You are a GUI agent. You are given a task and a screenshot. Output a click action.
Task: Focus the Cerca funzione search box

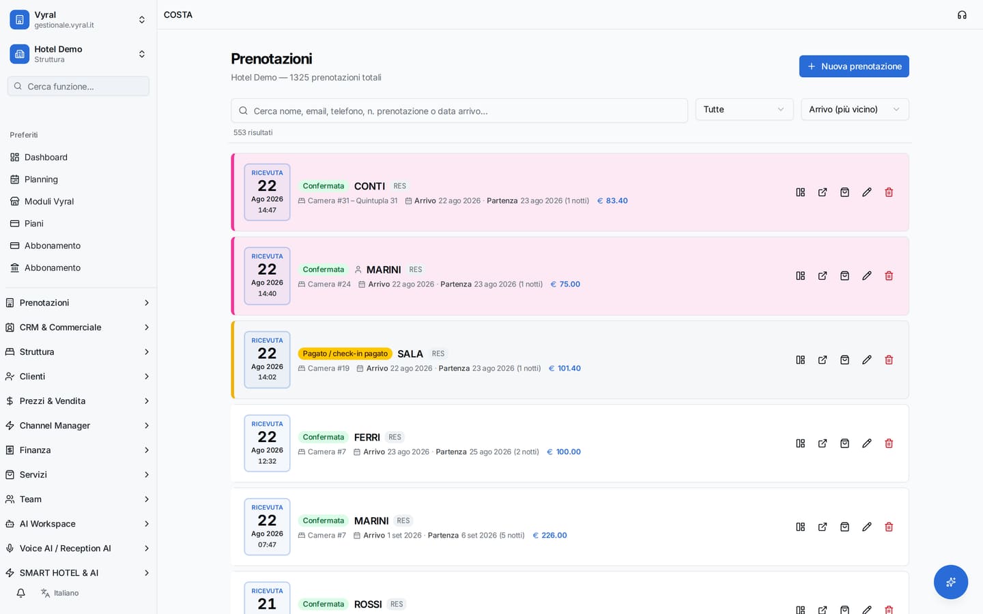(x=79, y=86)
